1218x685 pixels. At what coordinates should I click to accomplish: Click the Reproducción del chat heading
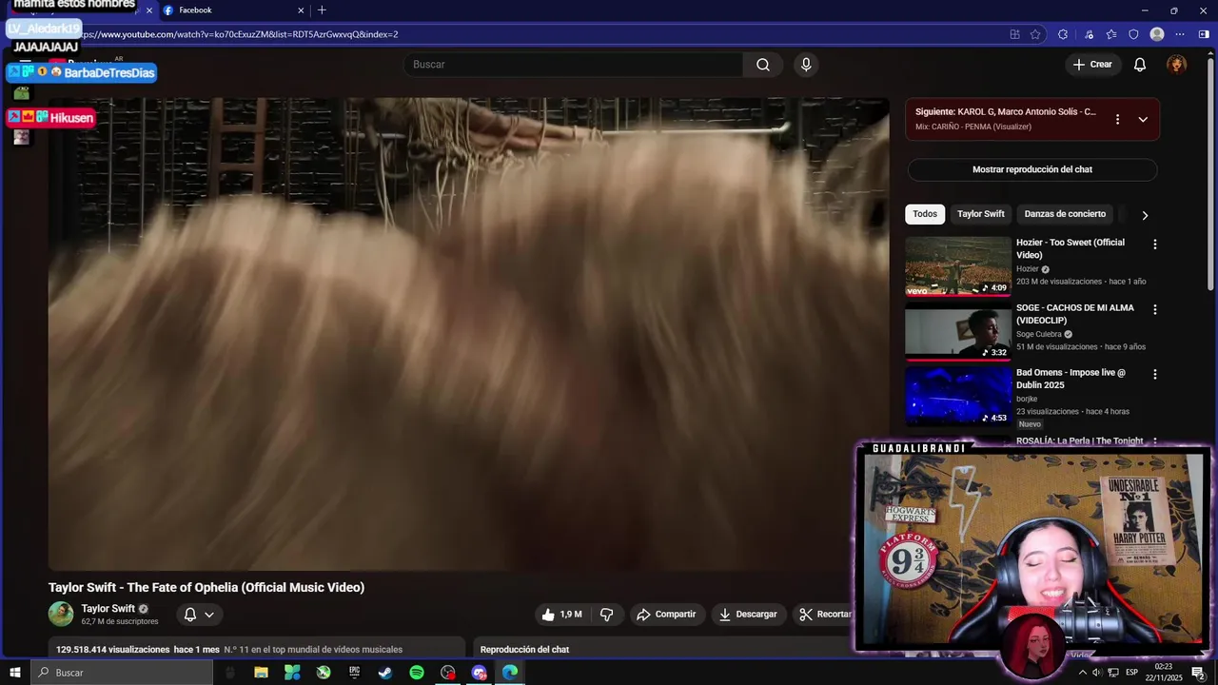click(524, 650)
